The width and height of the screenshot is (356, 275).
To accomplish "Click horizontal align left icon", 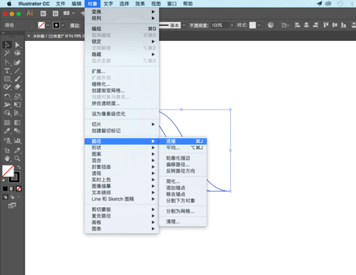I will point(297,25).
